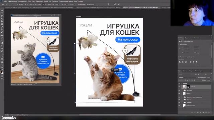Screen dimensions: 214x120
Task: Select the Move tool
Action: [2, 10]
